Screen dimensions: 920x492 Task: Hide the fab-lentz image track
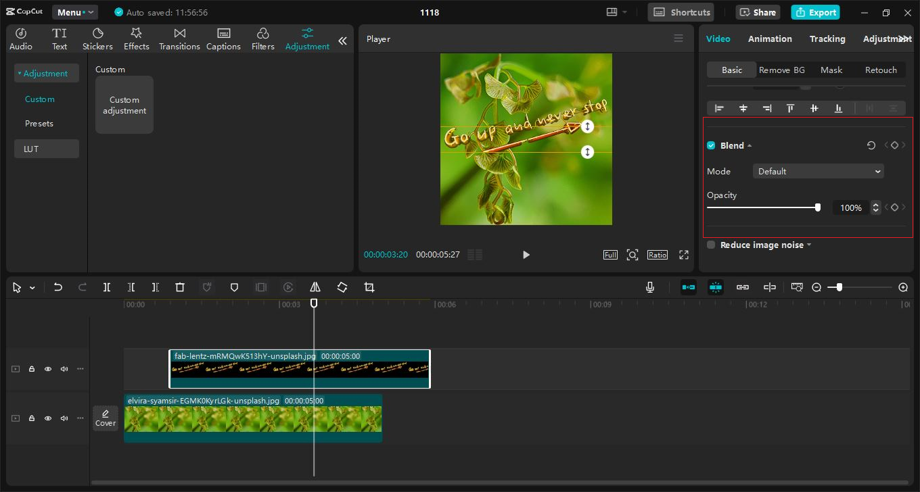[x=47, y=369]
